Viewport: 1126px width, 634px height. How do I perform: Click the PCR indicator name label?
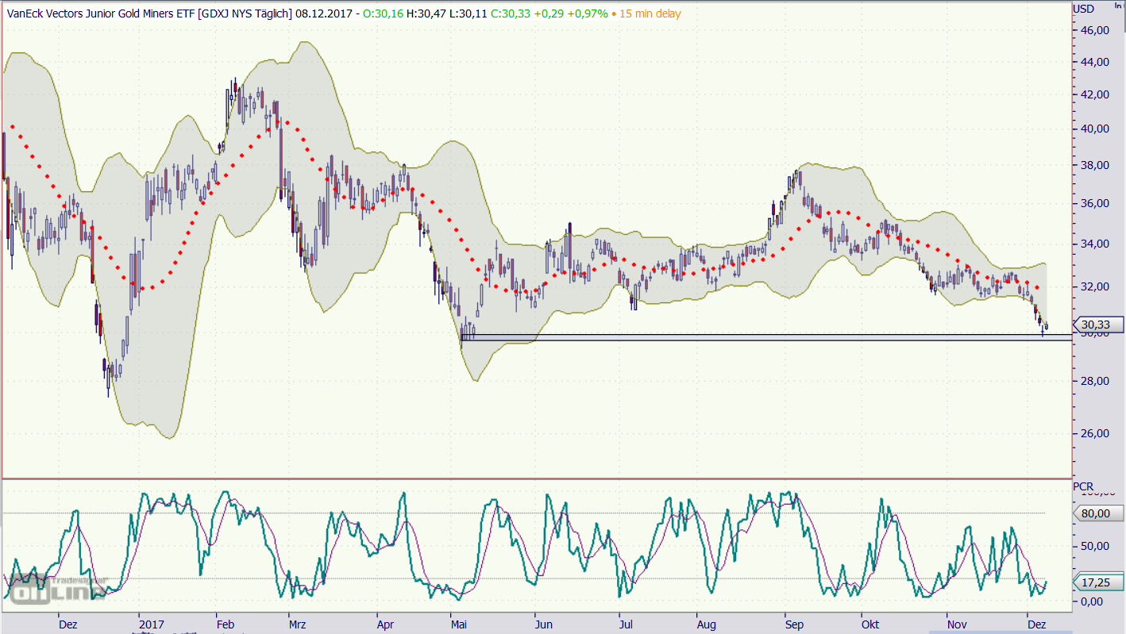[1083, 486]
